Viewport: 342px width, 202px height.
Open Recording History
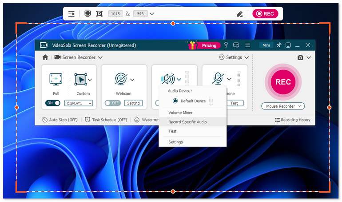point(293,120)
